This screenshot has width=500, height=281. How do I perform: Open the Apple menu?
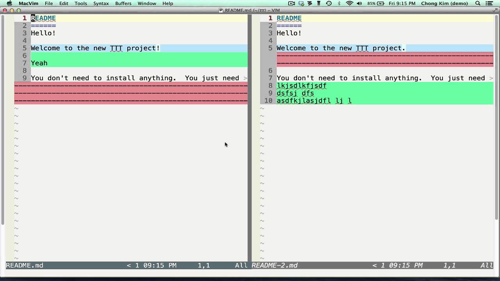click(x=9, y=4)
